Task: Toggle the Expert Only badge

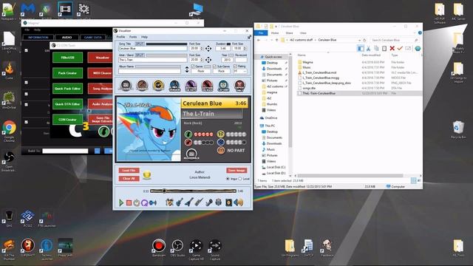Action: pyautogui.click(x=239, y=86)
